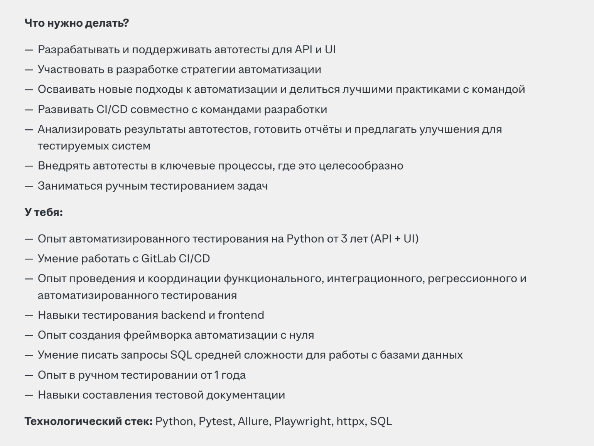Click the "Опыт создания фреймворка автоматизации" line
The width and height of the screenshot is (594, 446).
176,335
